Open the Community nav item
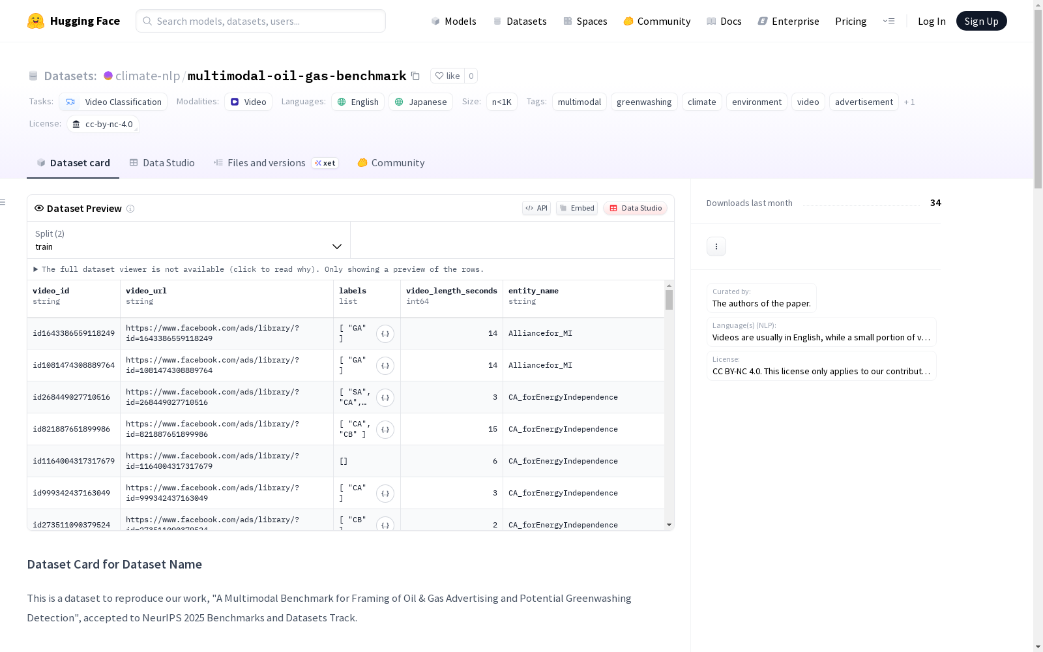 tap(657, 21)
